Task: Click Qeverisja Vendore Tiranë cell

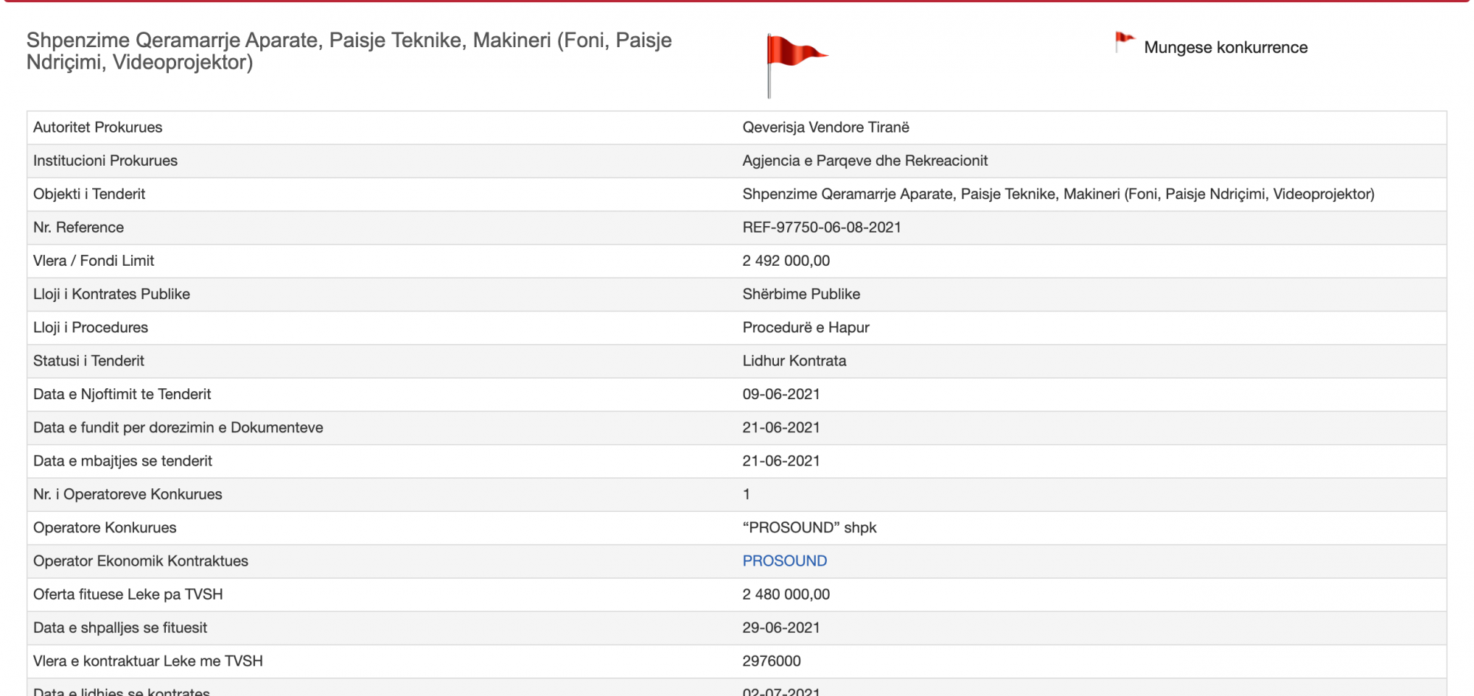Action: tap(825, 127)
